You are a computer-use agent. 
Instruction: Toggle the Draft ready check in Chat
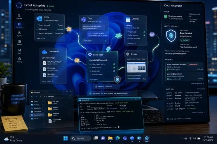click(105, 41)
